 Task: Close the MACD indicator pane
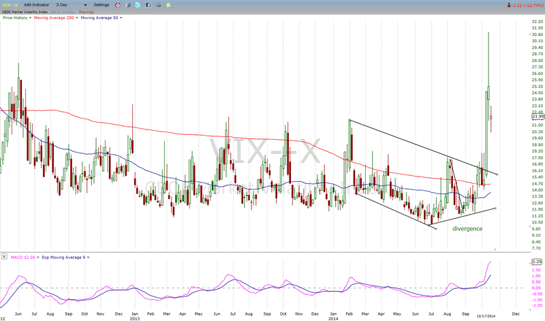5,256
